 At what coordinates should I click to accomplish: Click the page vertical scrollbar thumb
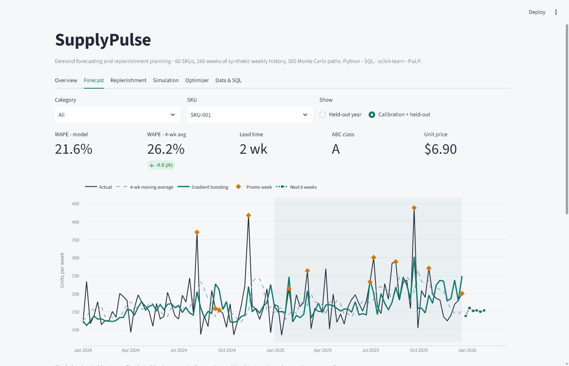click(567, 119)
